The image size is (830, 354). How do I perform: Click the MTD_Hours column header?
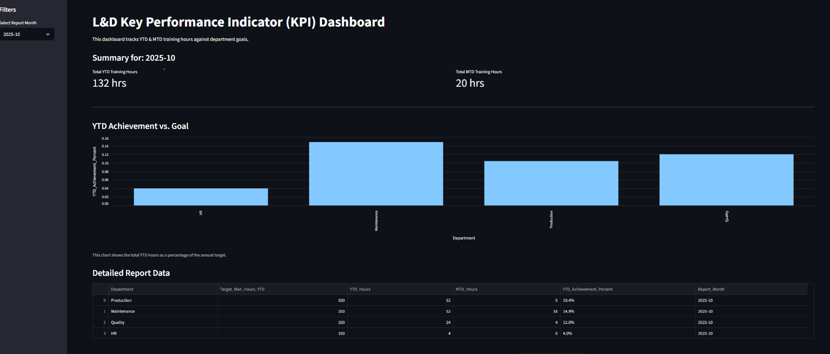[x=507, y=289]
